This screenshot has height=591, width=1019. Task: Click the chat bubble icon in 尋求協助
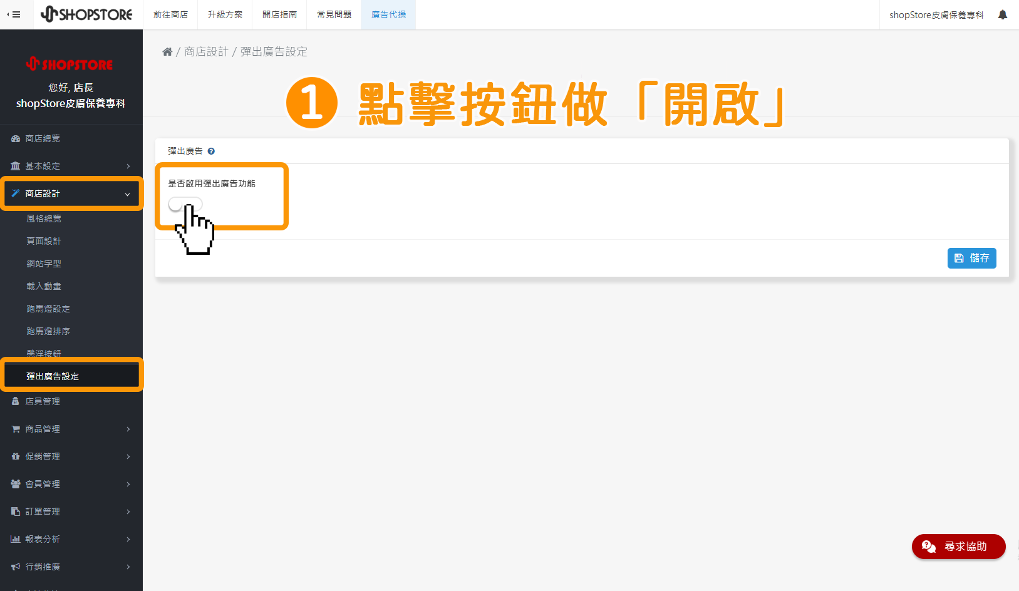[929, 547]
